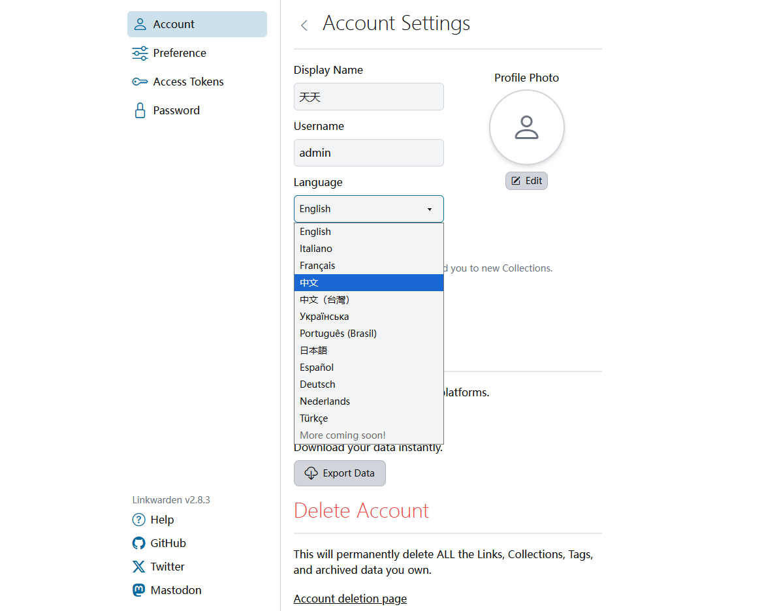This screenshot has height=611, width=764.
Task: Select Українська language option
Action: pyautogui.click(x=368, y=317)
